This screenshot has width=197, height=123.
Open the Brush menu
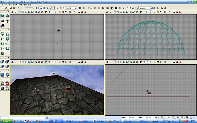15,5
